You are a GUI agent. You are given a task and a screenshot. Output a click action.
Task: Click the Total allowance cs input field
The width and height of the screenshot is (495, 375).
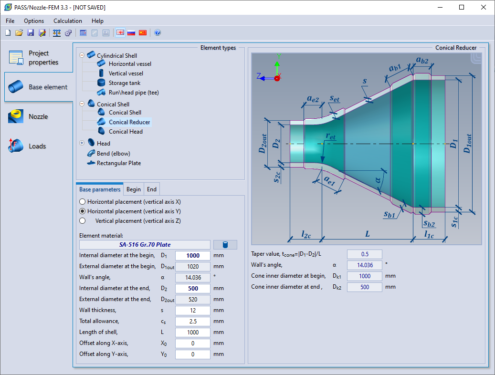click(192, 322)
